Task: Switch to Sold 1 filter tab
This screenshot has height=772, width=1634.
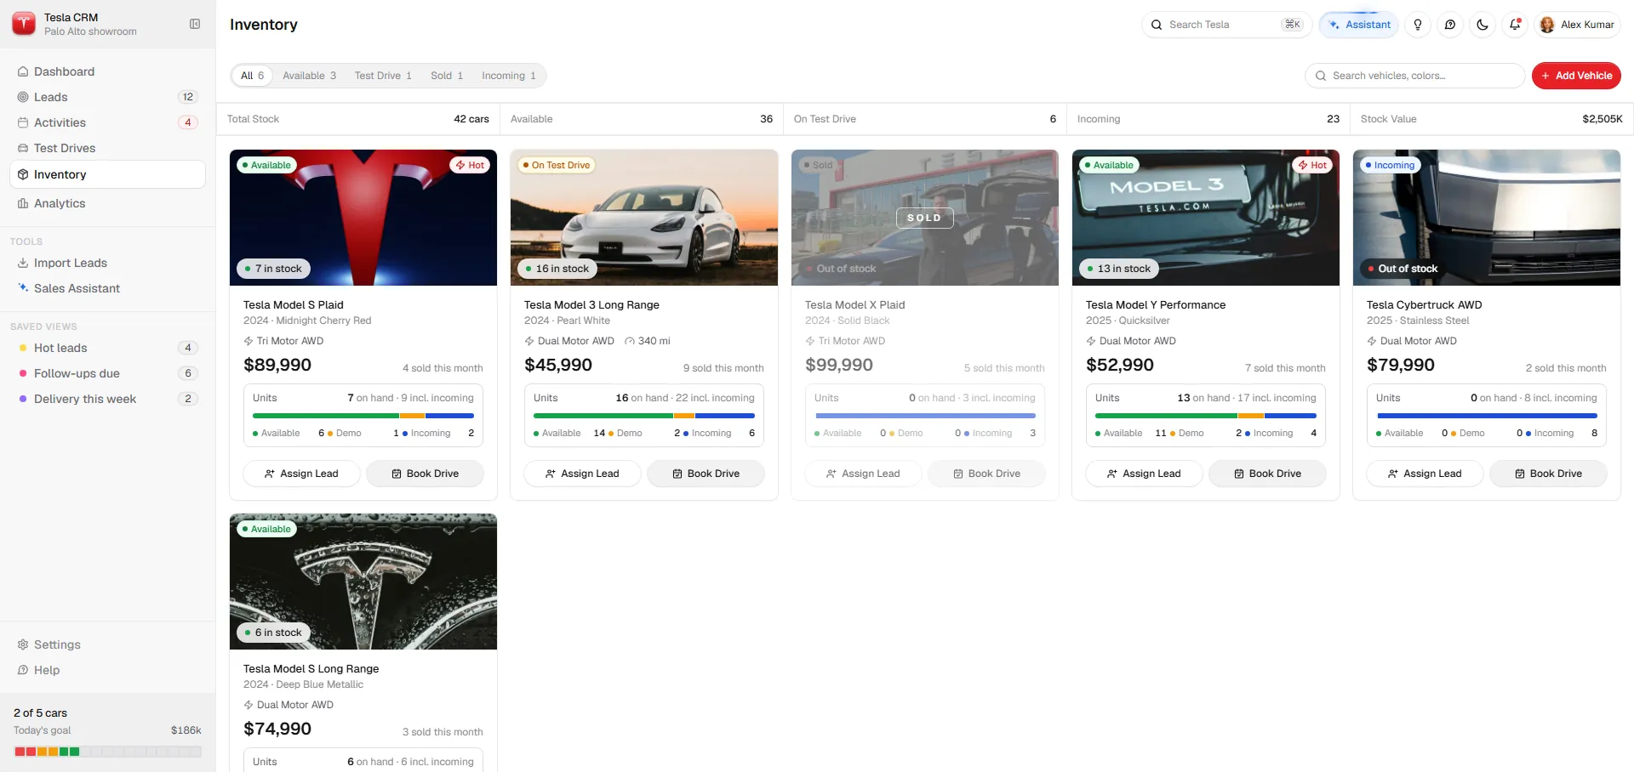Action: [447, 76]
